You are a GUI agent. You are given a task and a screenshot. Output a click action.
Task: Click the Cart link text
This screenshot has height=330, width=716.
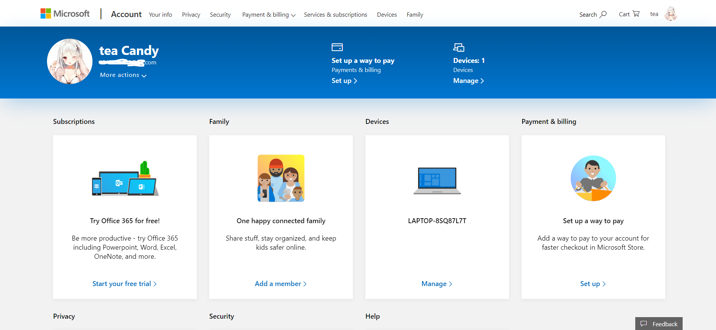point(624,14)
